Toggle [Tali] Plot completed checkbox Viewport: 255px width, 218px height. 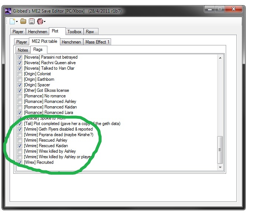[20, 124]
